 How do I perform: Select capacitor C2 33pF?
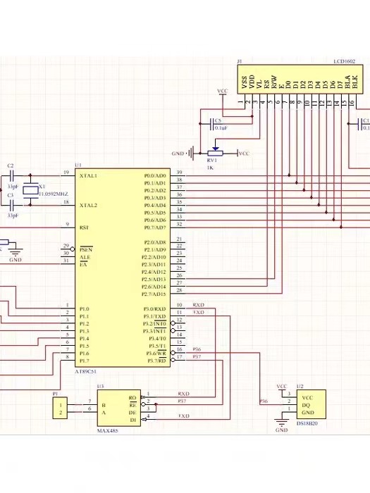[12, 175]
